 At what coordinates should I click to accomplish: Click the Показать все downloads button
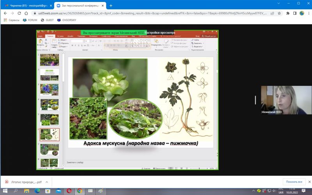[294, 182]
